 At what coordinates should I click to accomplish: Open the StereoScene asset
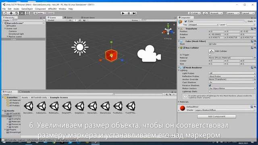tap(105, 108)
